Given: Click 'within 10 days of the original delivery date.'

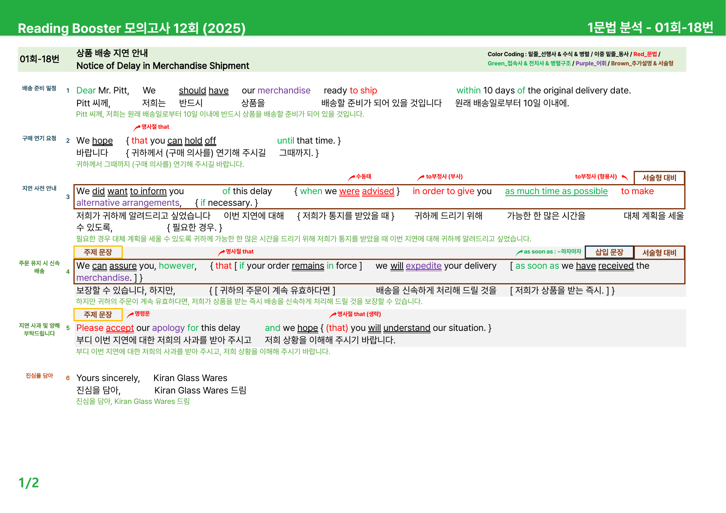Looking at the screenshot, I should coord(544,91).
